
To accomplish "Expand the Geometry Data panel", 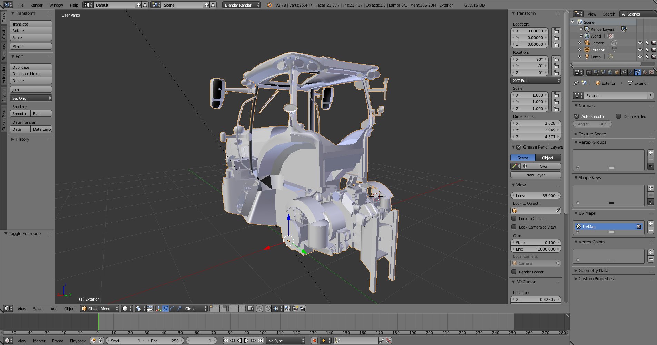I will pyautogui.click(x=593, y=271).
